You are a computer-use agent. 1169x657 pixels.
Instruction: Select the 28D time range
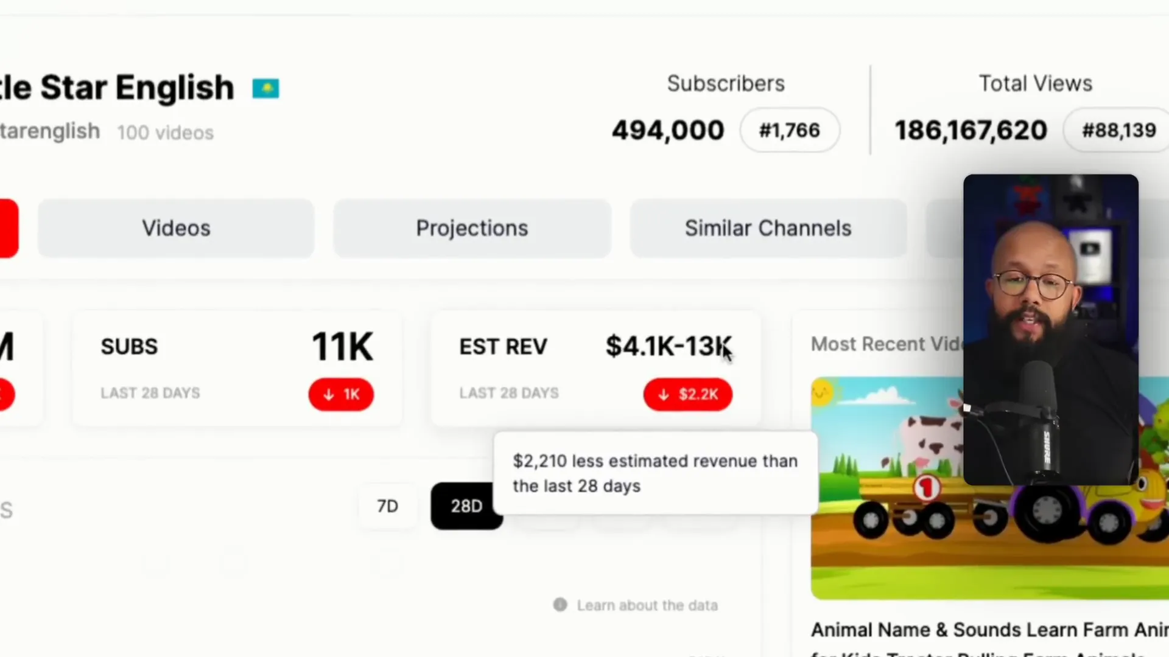(x=466, y=506)
